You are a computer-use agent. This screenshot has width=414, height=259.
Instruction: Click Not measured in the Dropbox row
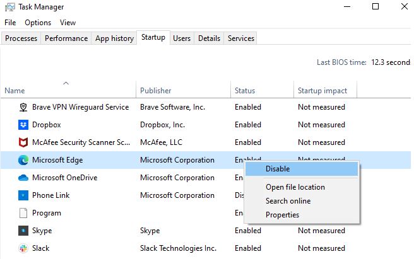pos(321,125)
